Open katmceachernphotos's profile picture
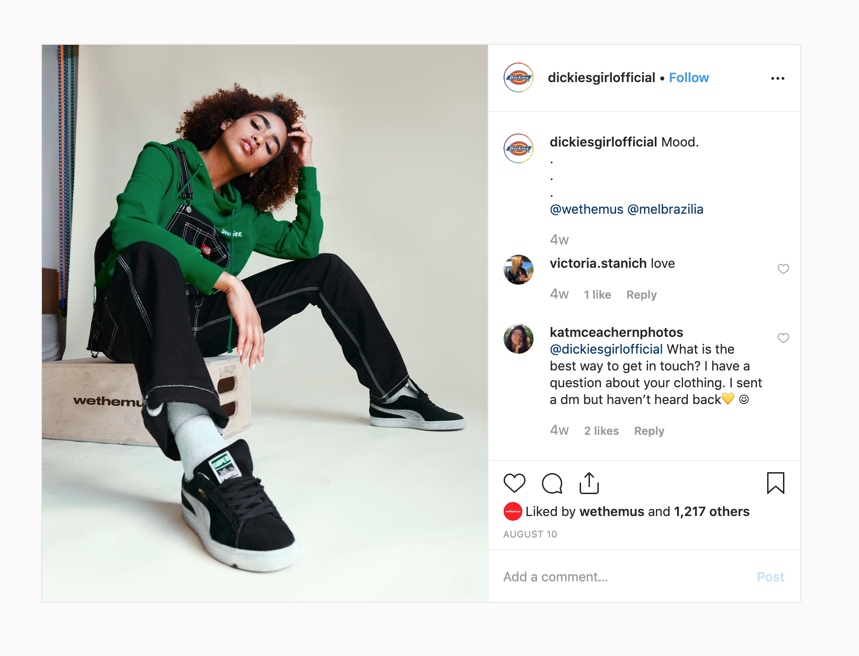 tap(519, 339)
